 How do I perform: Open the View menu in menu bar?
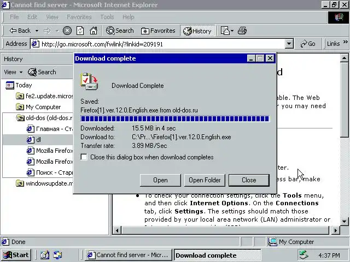point(52,17)
